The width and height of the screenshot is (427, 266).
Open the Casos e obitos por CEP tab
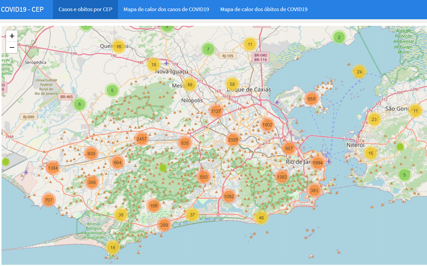tap(85, 9)
